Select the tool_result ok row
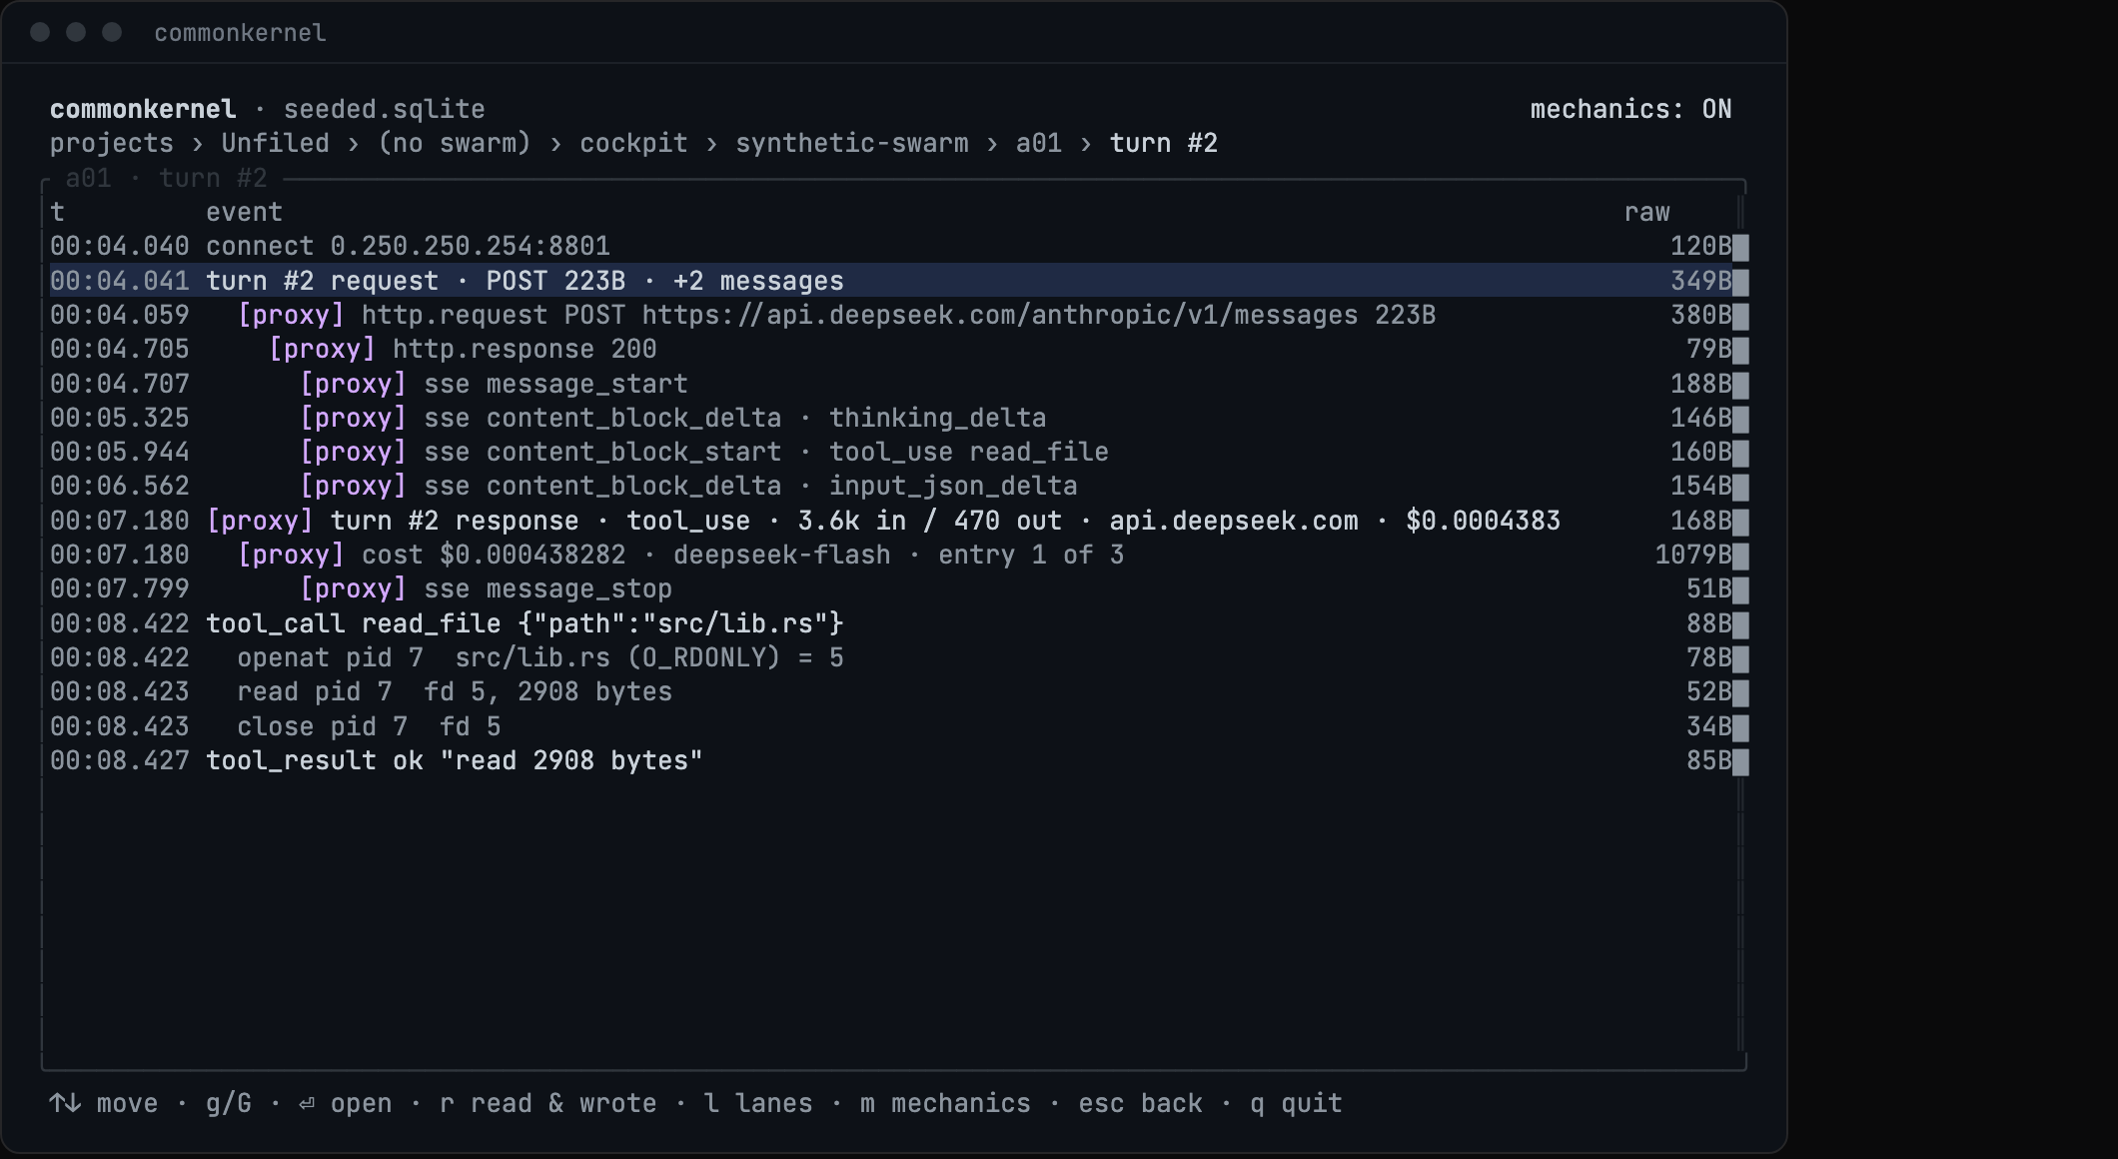Screen dimensions: 2118x1159 point(893,760)
